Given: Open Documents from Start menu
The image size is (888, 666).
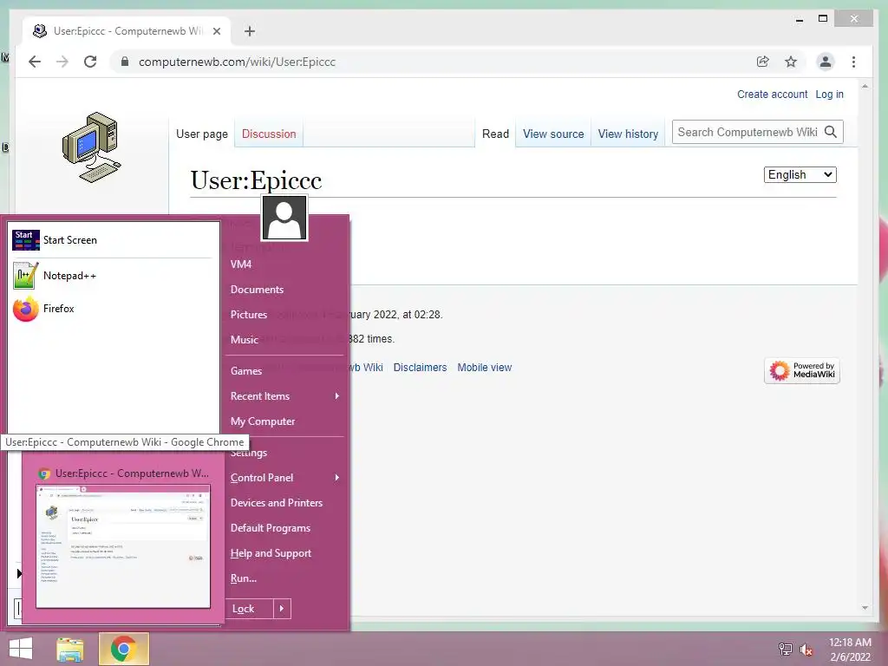Looking at the screenshot, I should pyautogui.click(x=257, y=290).
